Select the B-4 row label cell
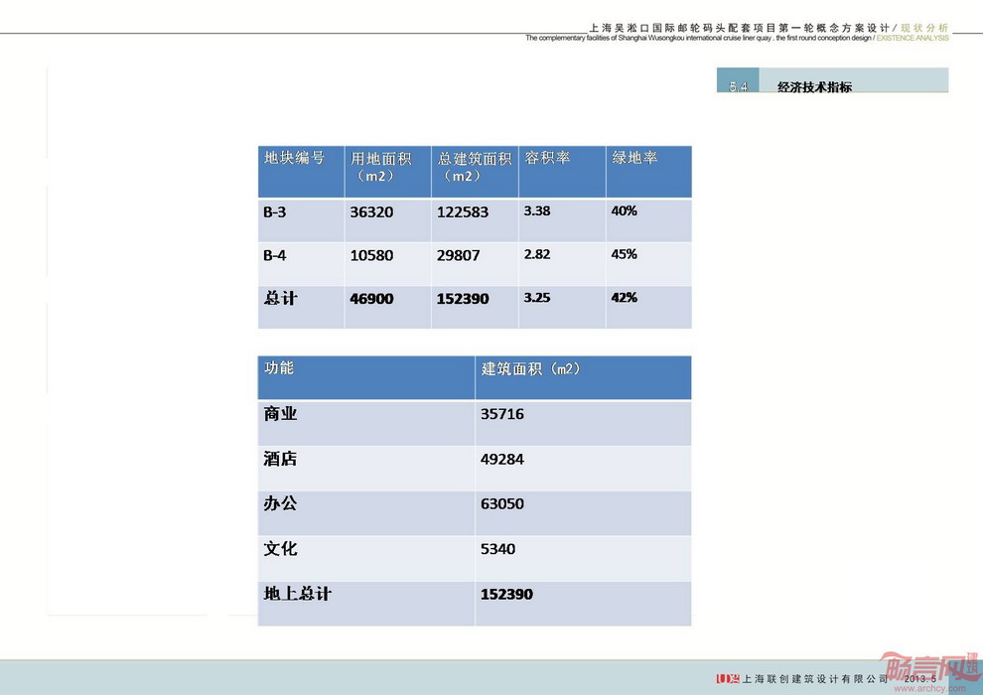This screenshot has width=983, height=695. click(x=275, y=255)
